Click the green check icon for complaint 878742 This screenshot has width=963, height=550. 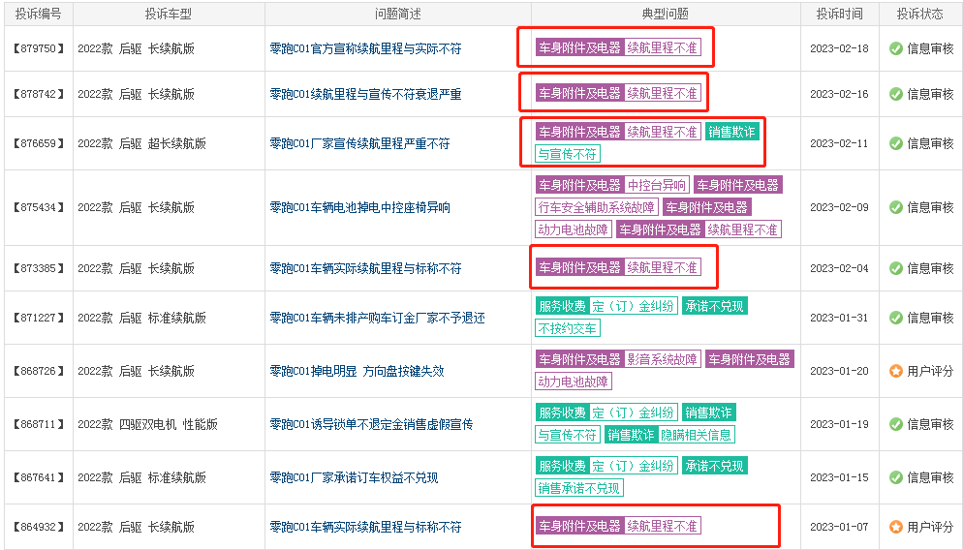tap(896, 94)
